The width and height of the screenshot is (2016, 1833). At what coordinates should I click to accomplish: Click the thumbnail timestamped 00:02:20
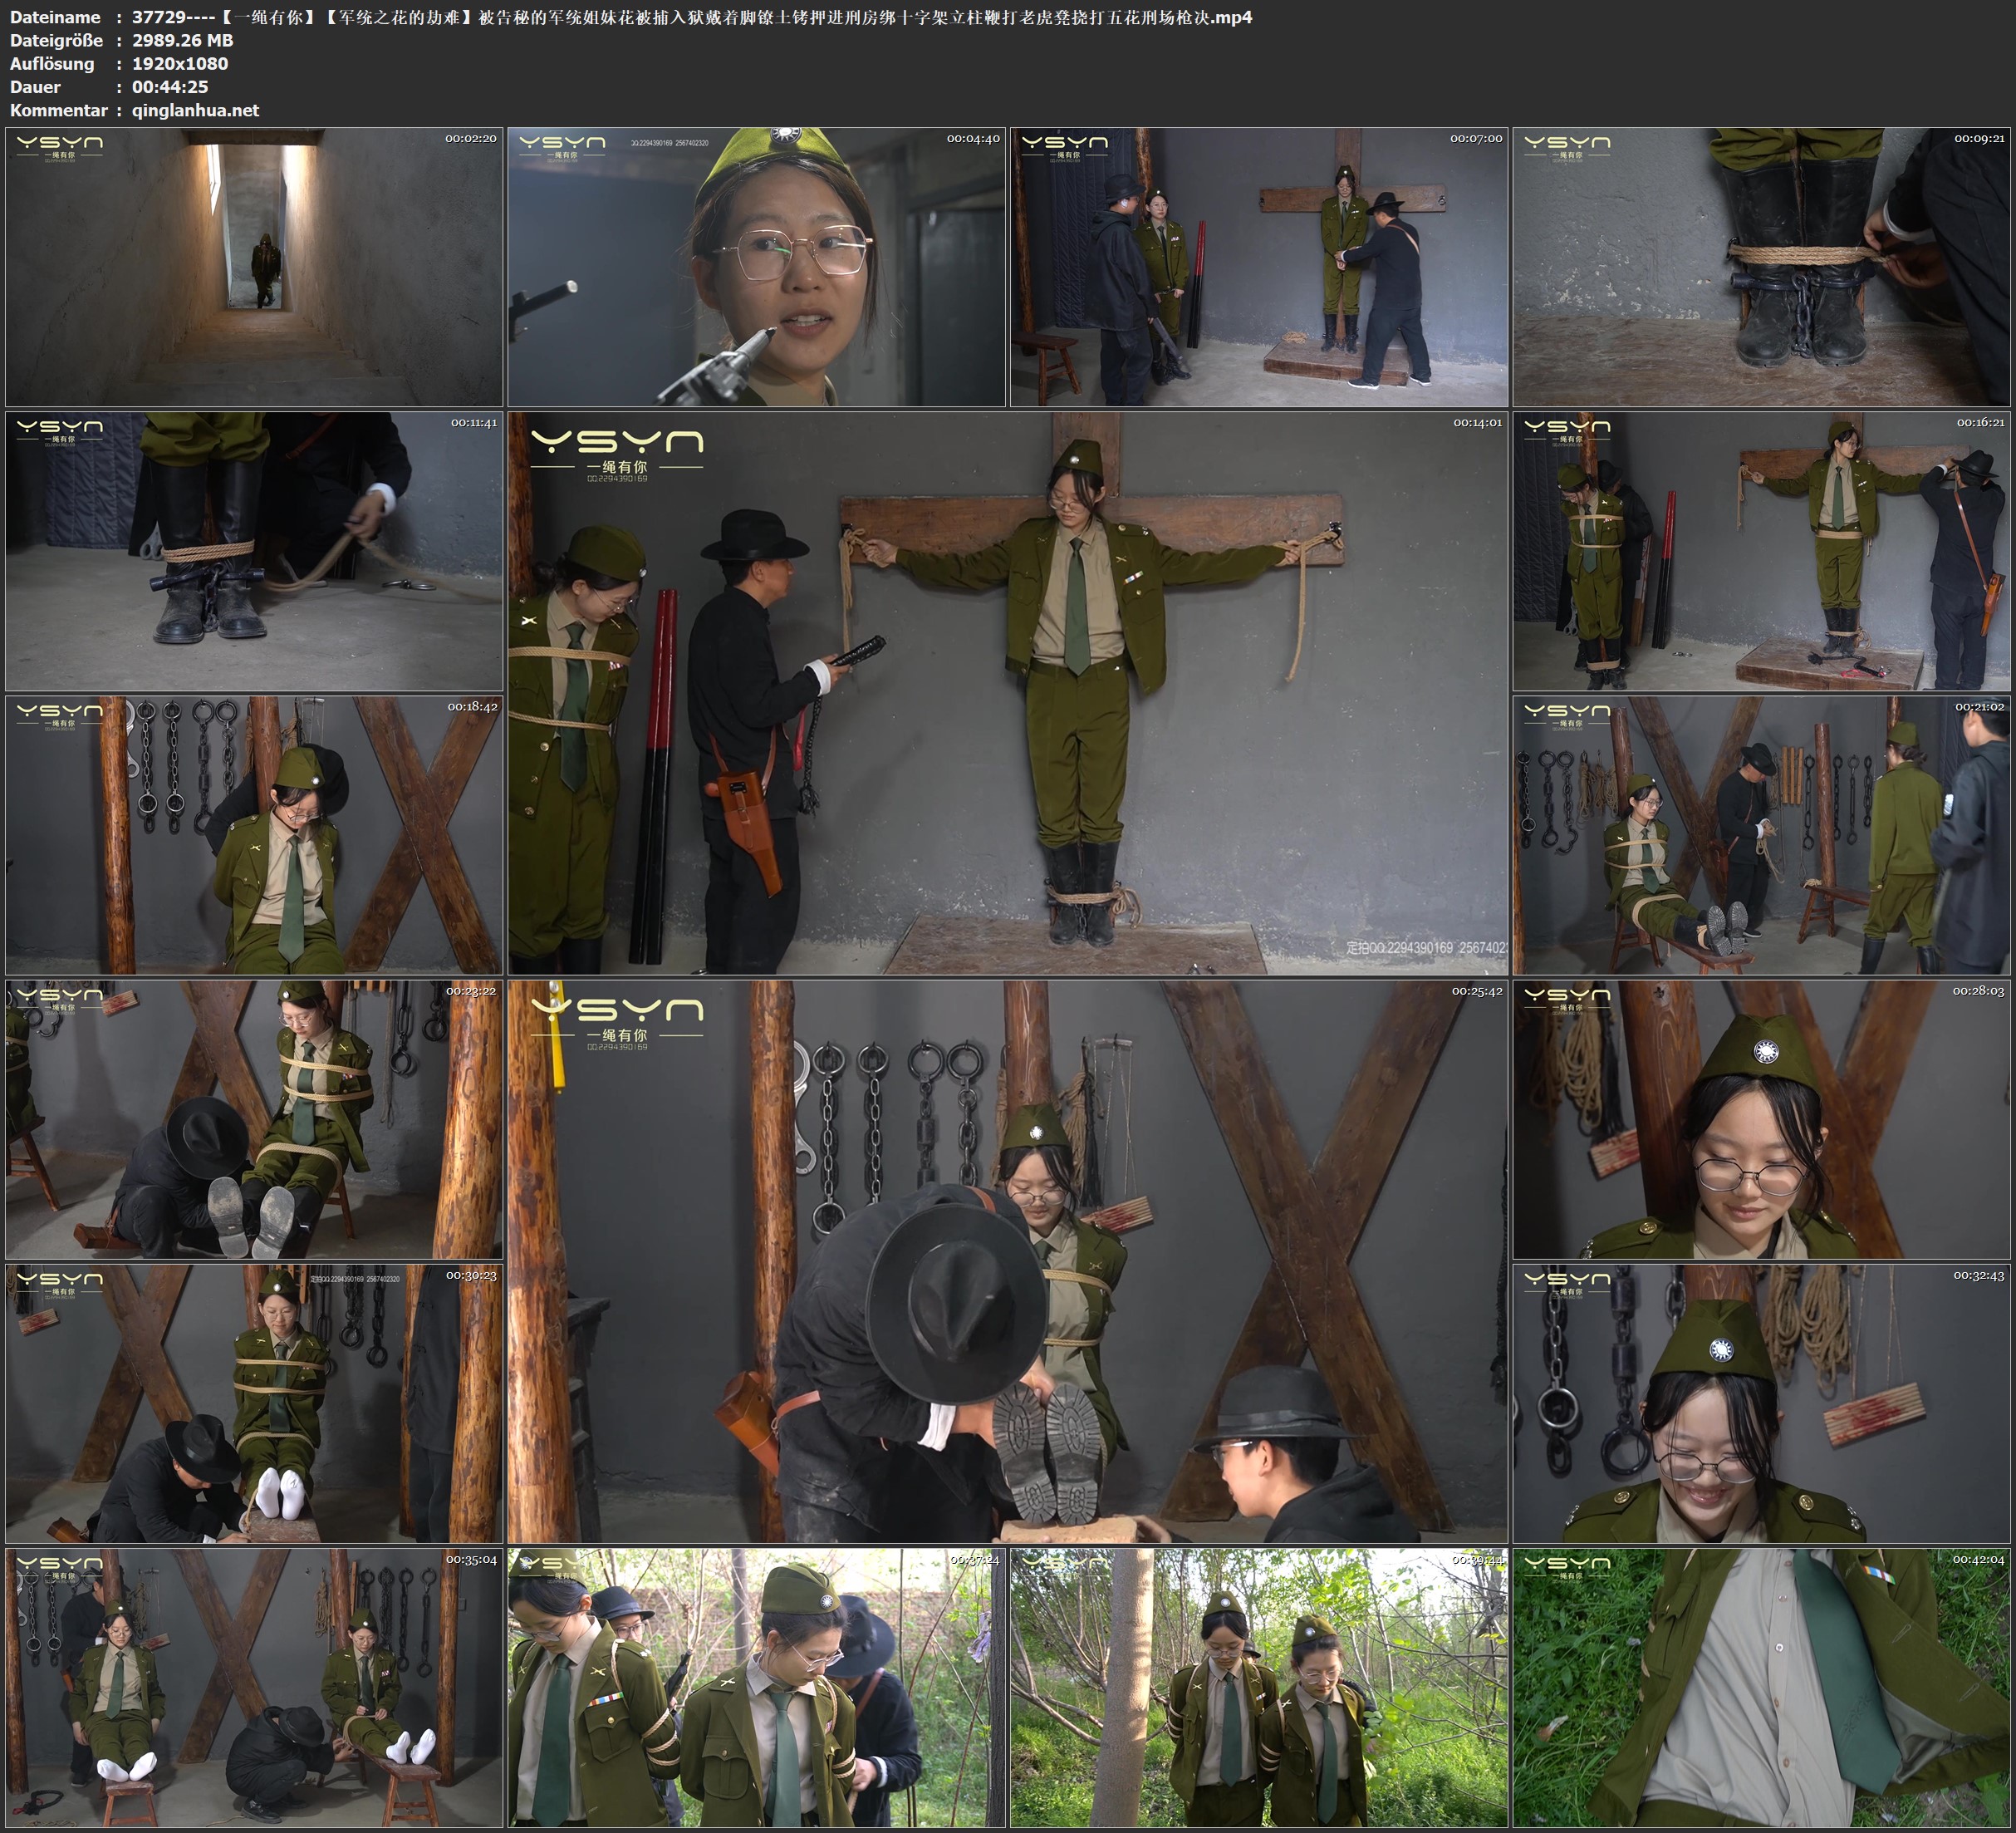[x=254, y=266]
